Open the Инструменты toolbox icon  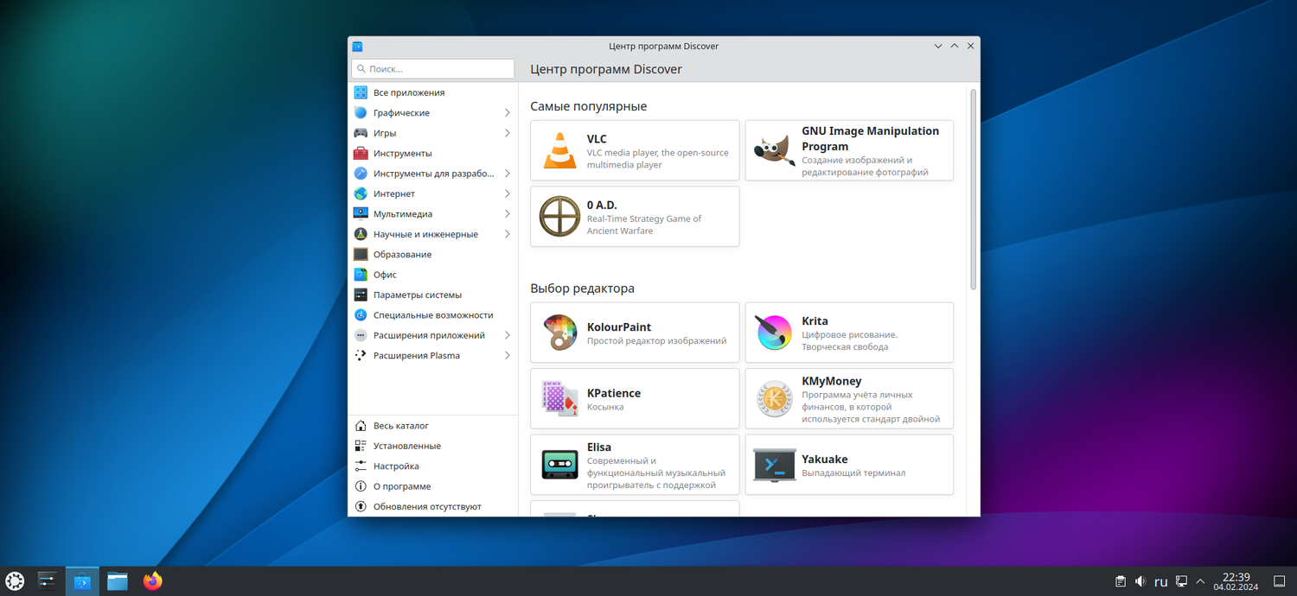[x=361, y=153]
